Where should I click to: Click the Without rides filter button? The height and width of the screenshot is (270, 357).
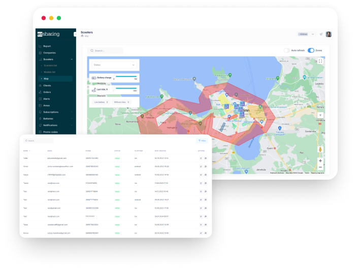coord(121,102)
